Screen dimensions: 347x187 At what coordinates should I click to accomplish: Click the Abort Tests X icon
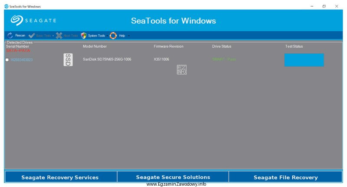click(x=59, y=35)
